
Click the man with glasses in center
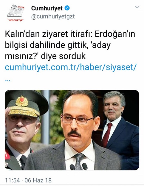click(x=76, y=131)
